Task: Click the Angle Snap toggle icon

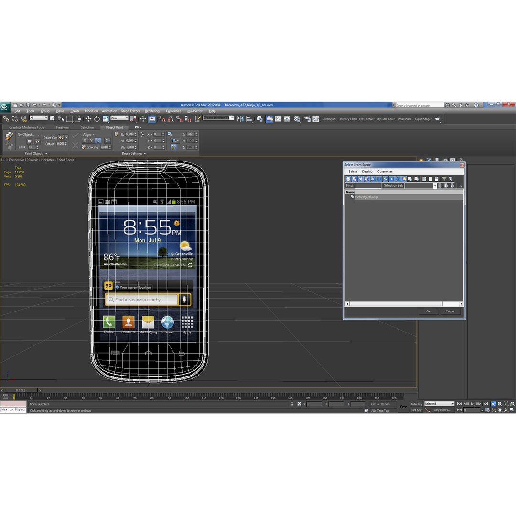Action: coord(171,119)
